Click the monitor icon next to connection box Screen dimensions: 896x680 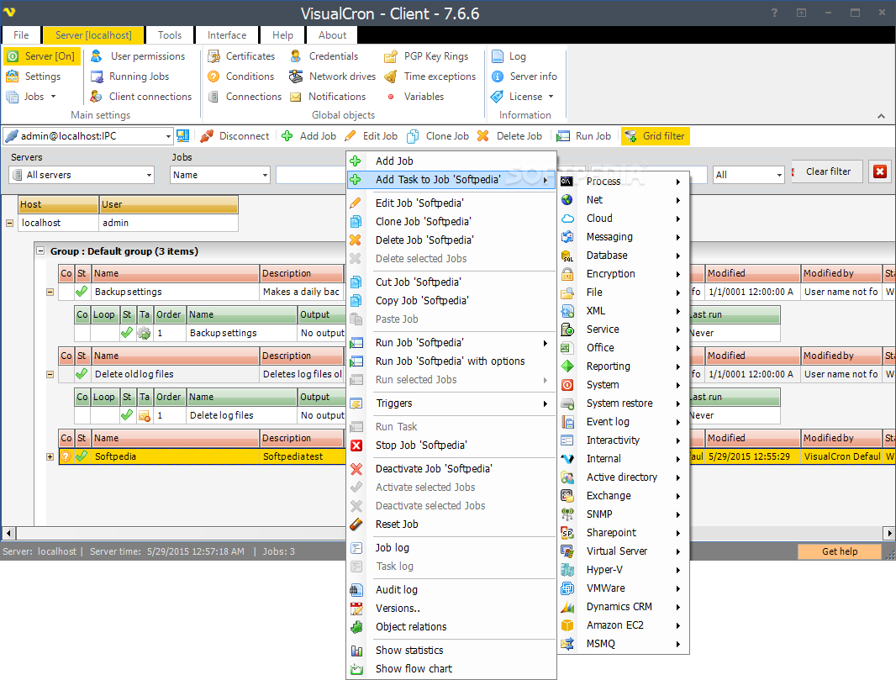[x=183, y=135]
